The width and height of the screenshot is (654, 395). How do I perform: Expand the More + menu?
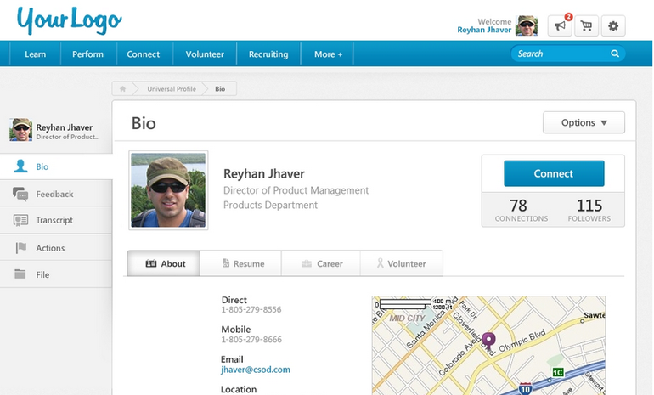click(328, 54)
